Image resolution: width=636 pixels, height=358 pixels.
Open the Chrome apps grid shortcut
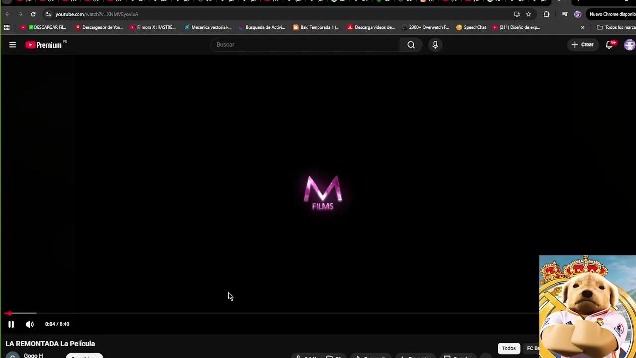[7, 27]
